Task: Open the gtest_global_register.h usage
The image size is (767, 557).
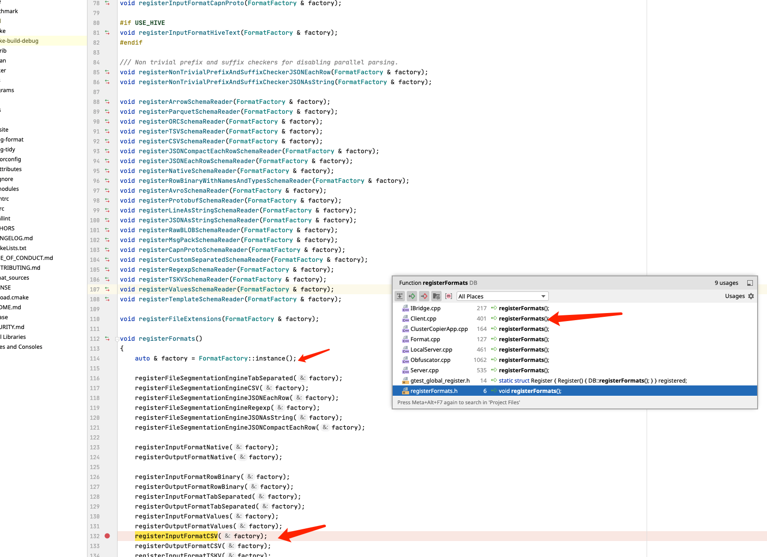Action: tap(440, 381)
